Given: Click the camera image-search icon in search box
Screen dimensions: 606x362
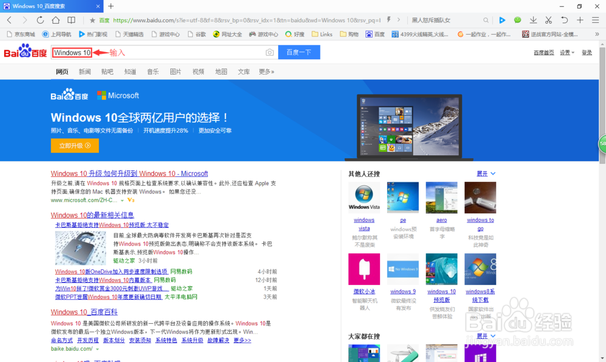Looking at the screenshot, I should (x=270, y=52).
